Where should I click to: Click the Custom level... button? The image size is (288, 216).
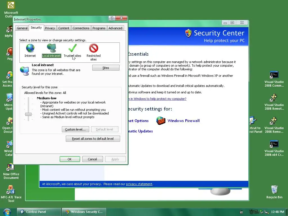75,129
